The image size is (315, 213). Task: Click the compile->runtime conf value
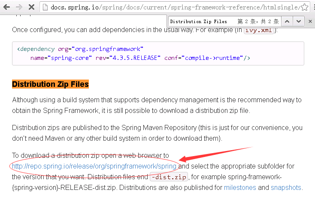coord(212,58)
